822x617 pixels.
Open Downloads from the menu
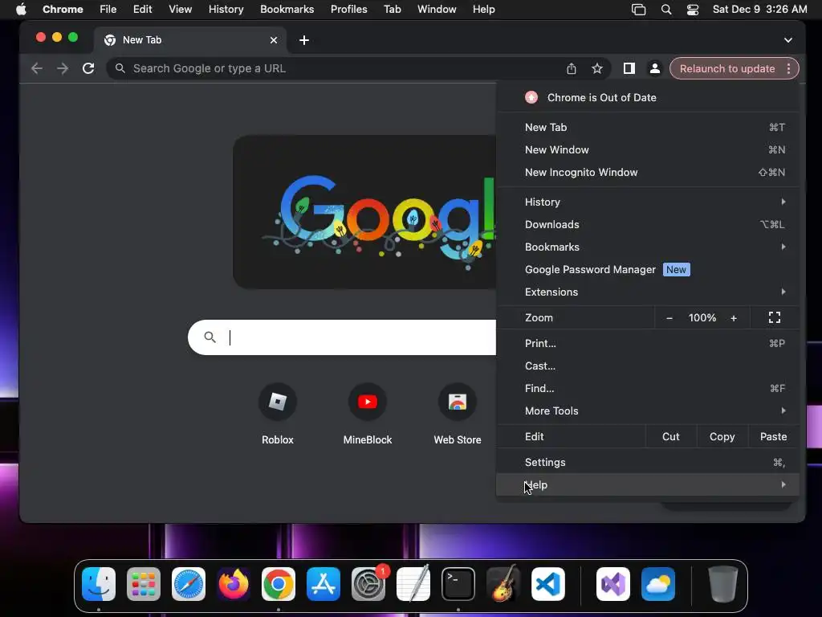click(x=648, y=225)
